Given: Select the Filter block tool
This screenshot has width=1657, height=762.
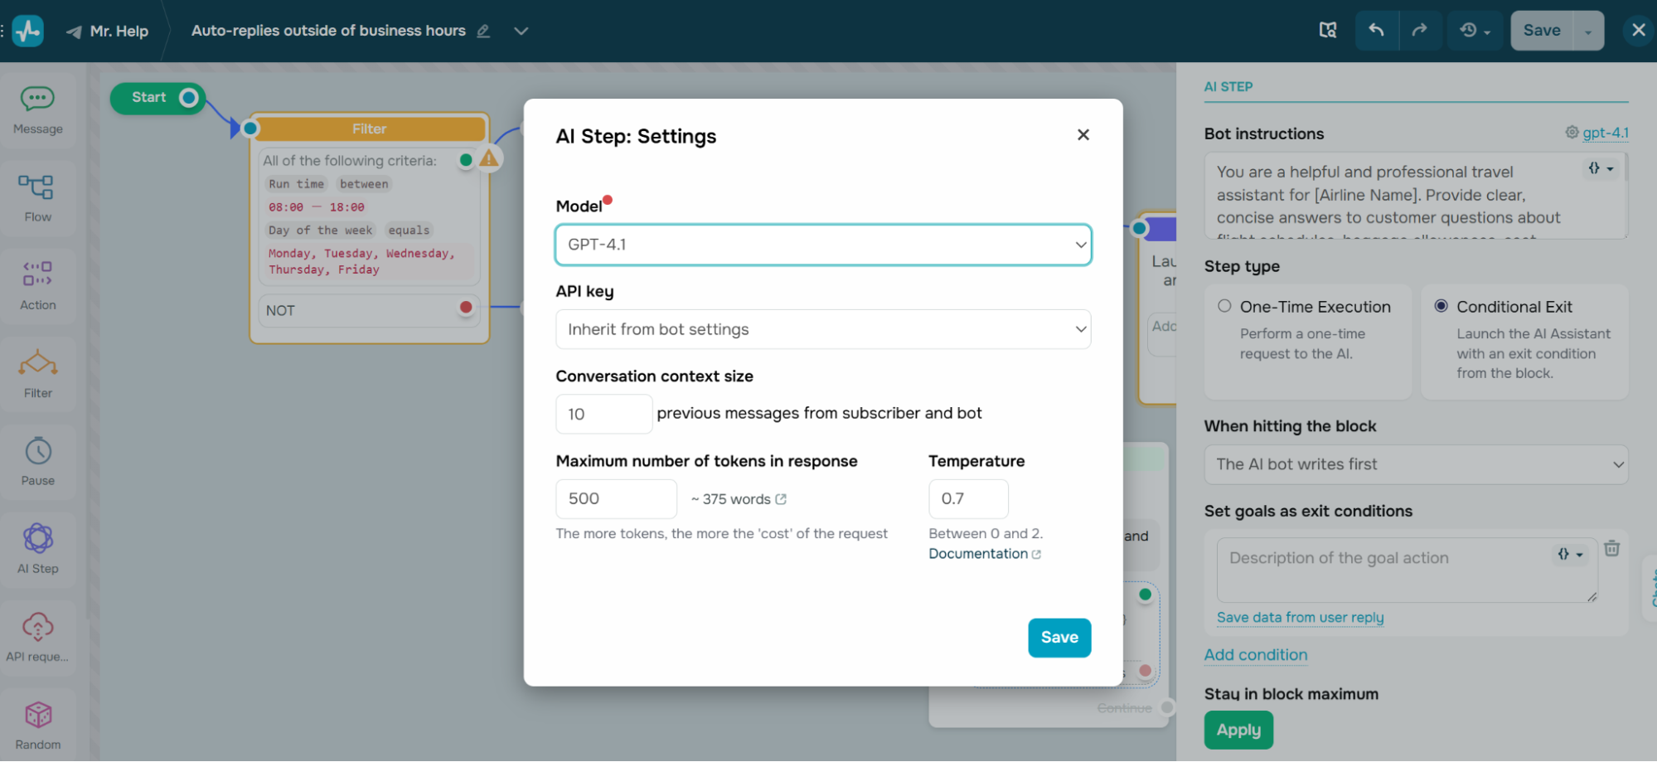Looking at the screenshot, I should pos(37,374).
